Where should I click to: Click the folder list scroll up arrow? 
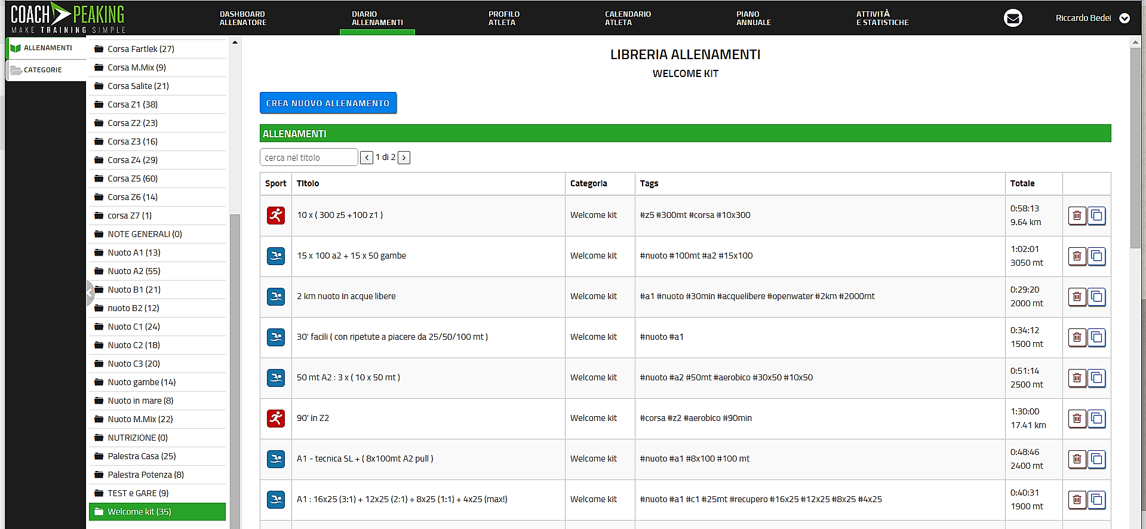tap(235, 42)
